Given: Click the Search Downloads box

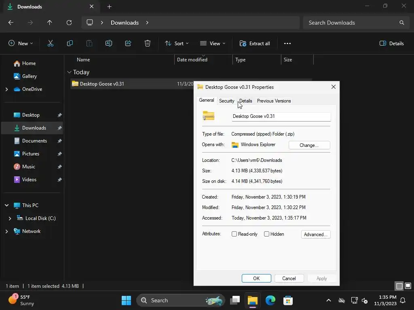Looking at the screenshot, I should click(356, 23).
